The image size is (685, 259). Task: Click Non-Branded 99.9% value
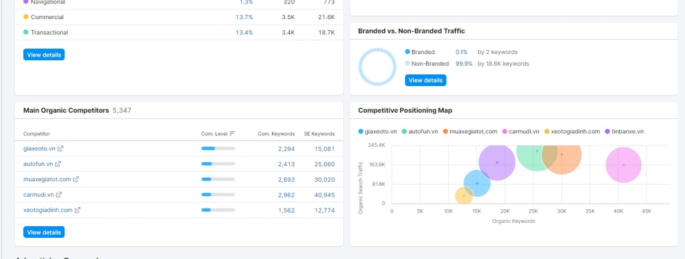click(x=464, y=64)
